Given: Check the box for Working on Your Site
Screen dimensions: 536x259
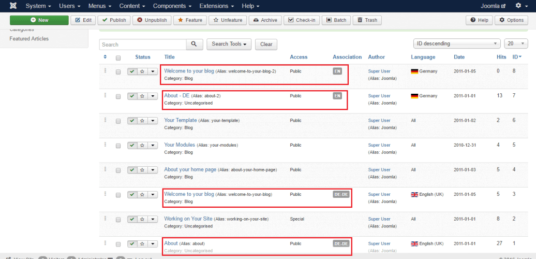Looking at the screenshot, I should pyautogui.click(x=118, y=219).
